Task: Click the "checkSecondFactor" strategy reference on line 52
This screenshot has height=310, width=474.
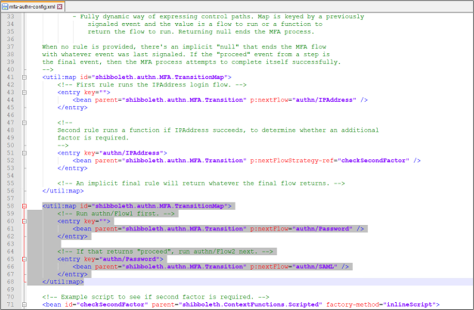Action: (374, 160)
